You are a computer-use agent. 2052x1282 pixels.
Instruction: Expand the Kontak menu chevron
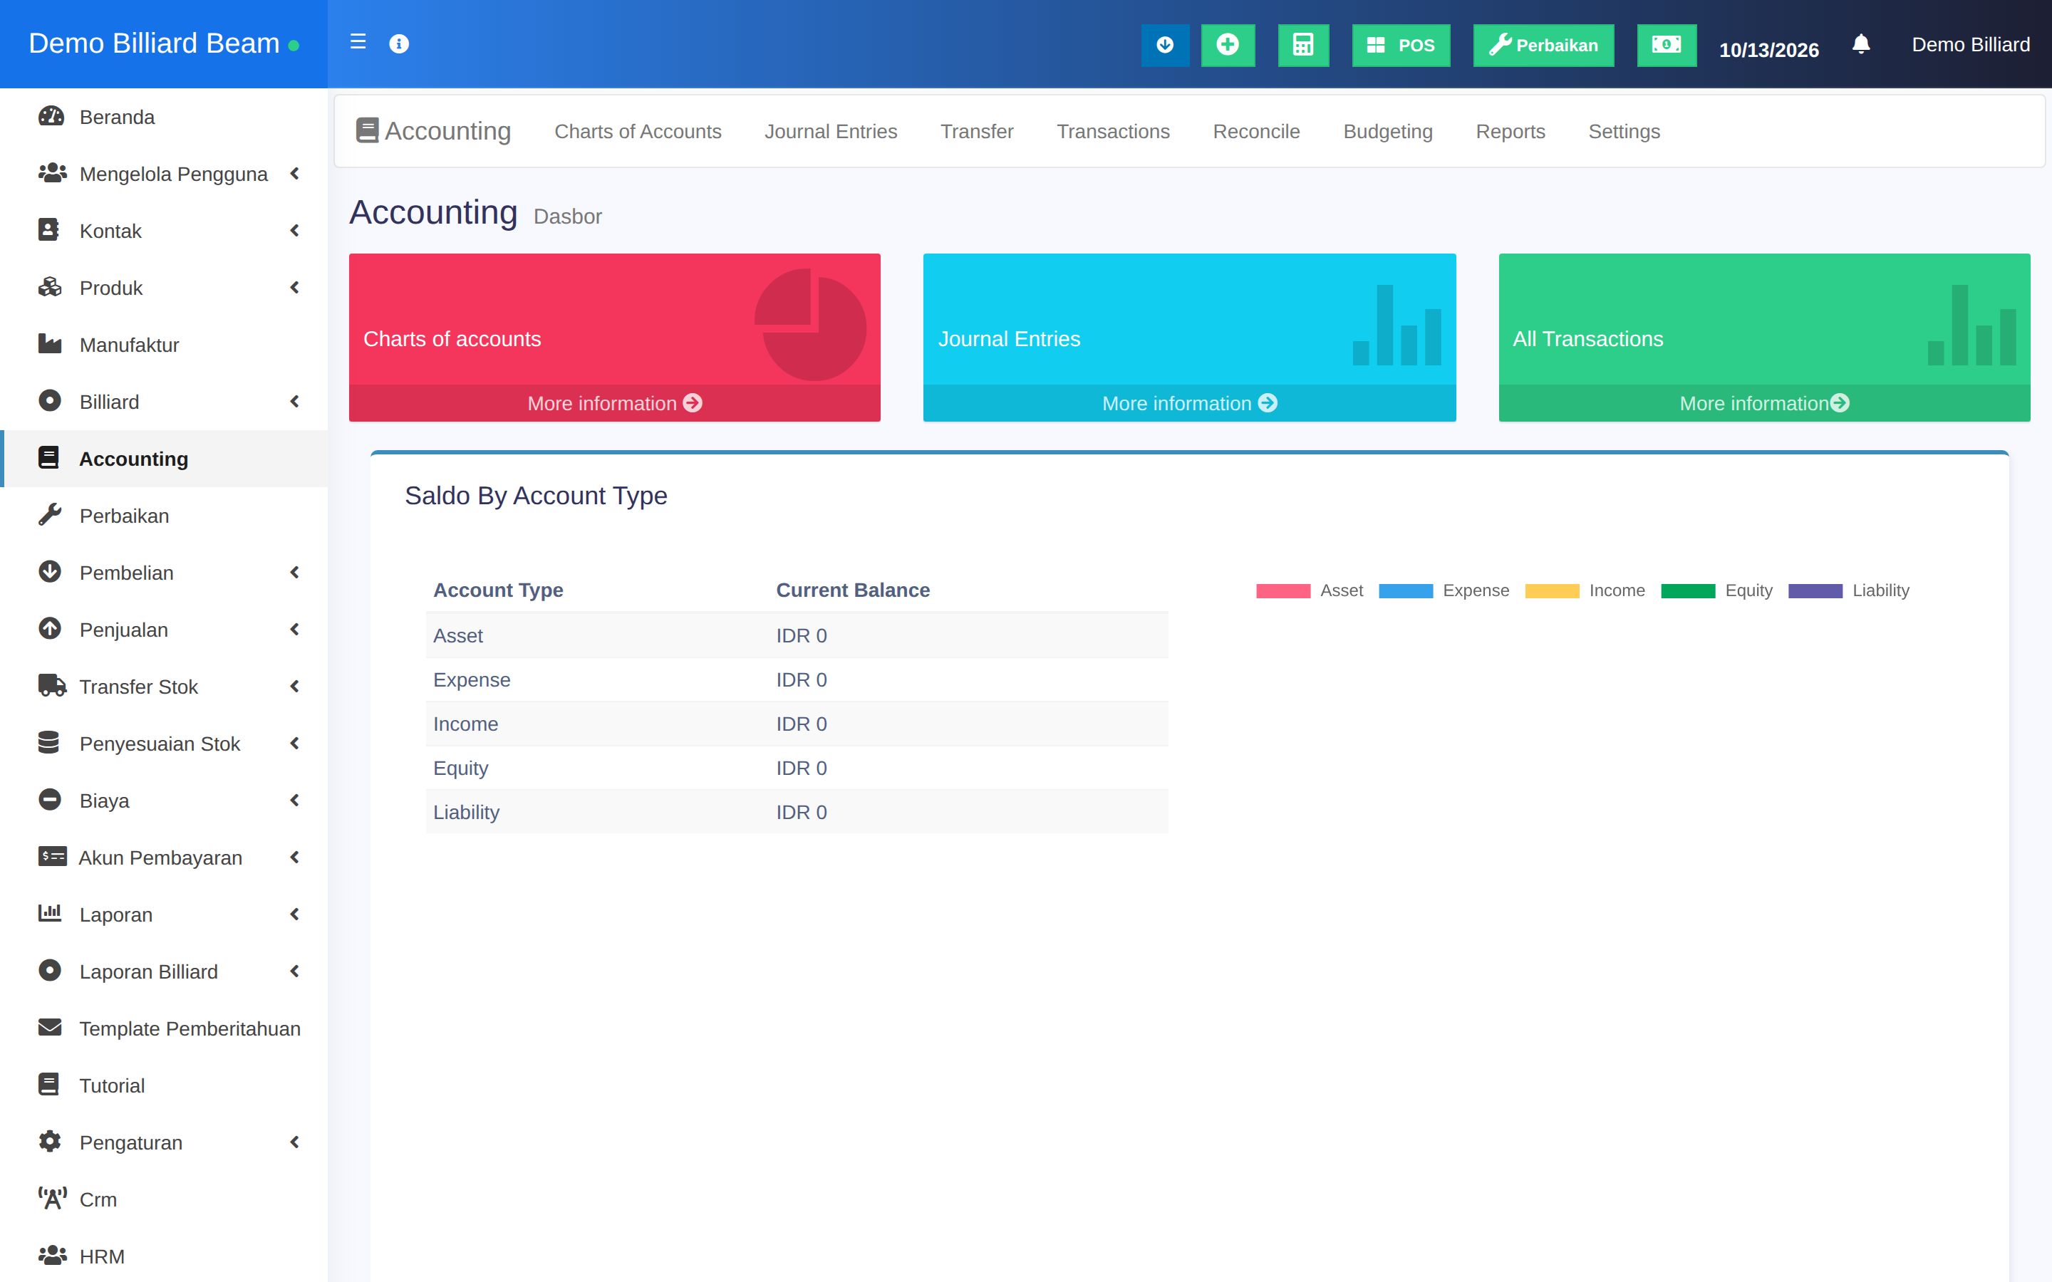[294, 231]
